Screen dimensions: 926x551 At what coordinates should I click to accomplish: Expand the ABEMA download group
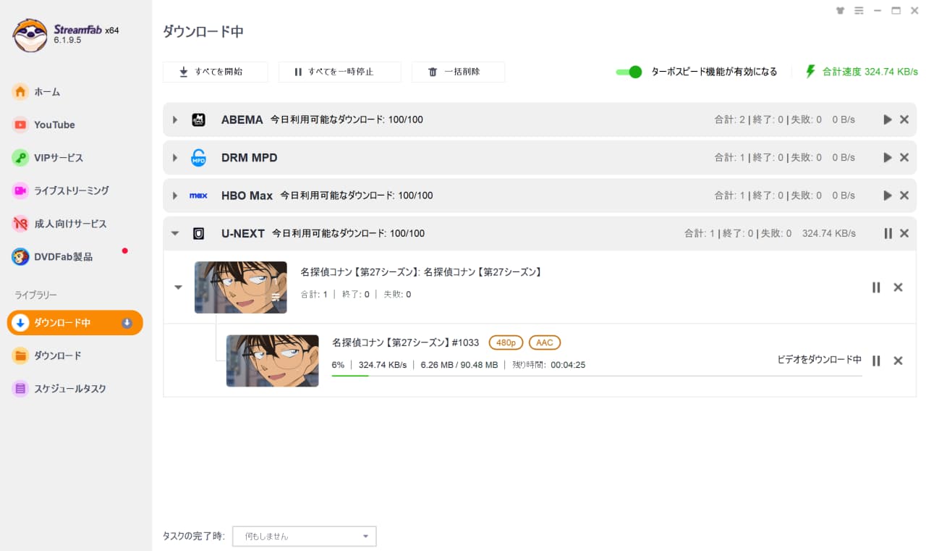[175, 119]
